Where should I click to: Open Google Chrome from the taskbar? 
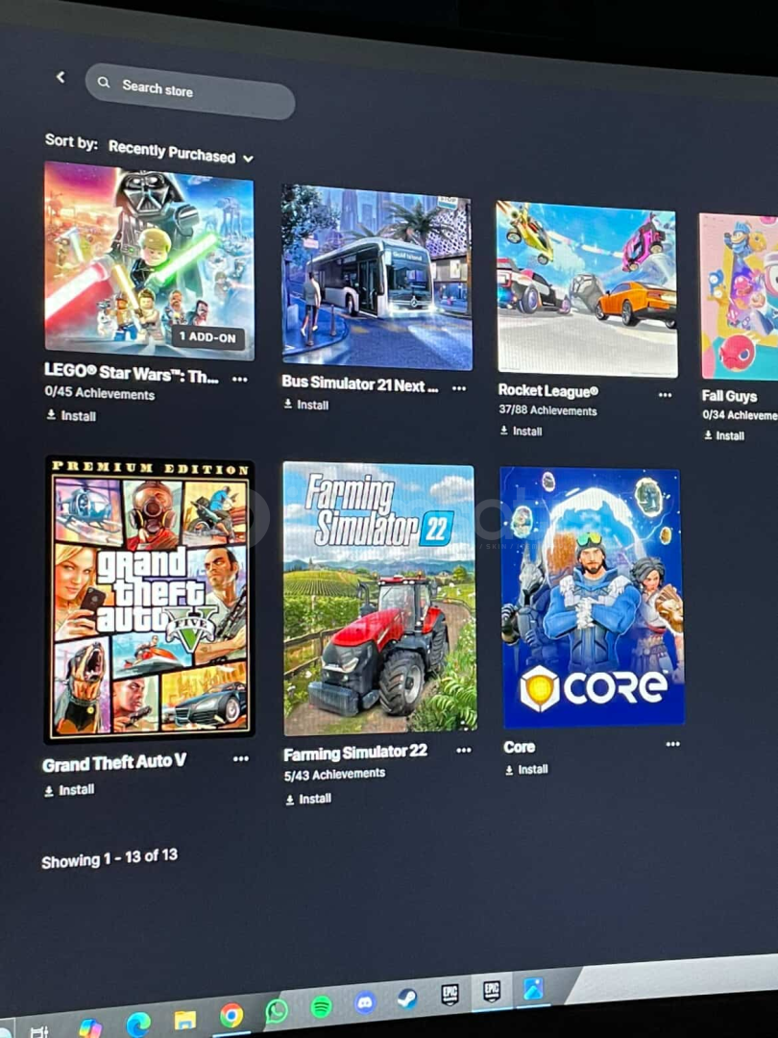click(x=231, y=1015)
